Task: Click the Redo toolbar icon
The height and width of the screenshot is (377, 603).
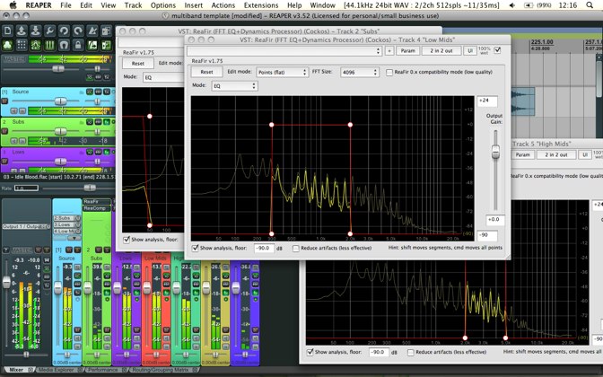Action: (x=78, y=31)
